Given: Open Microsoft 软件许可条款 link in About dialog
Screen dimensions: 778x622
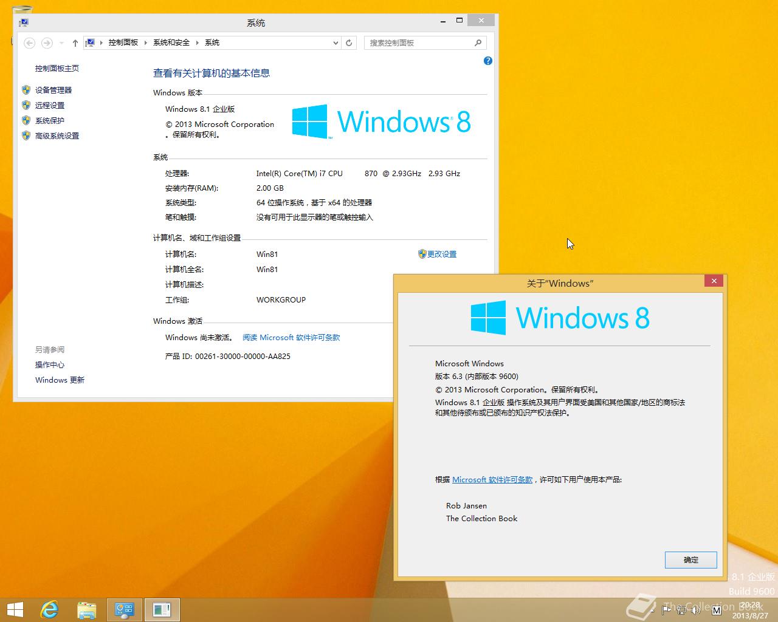Looking at the screenshot, I should 492,479.
